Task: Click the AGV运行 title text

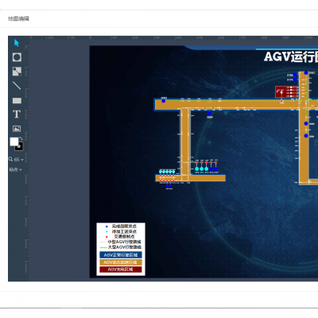Action: (x=291, y=56)
